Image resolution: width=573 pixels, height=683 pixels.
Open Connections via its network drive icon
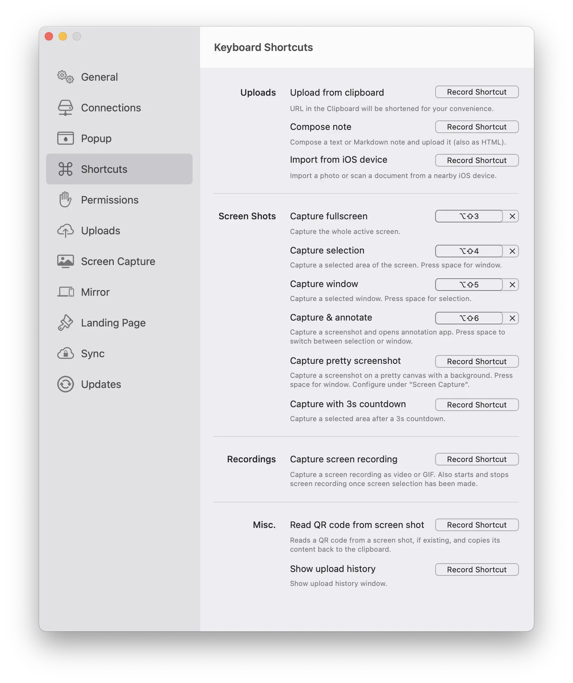tap(65, 108)
